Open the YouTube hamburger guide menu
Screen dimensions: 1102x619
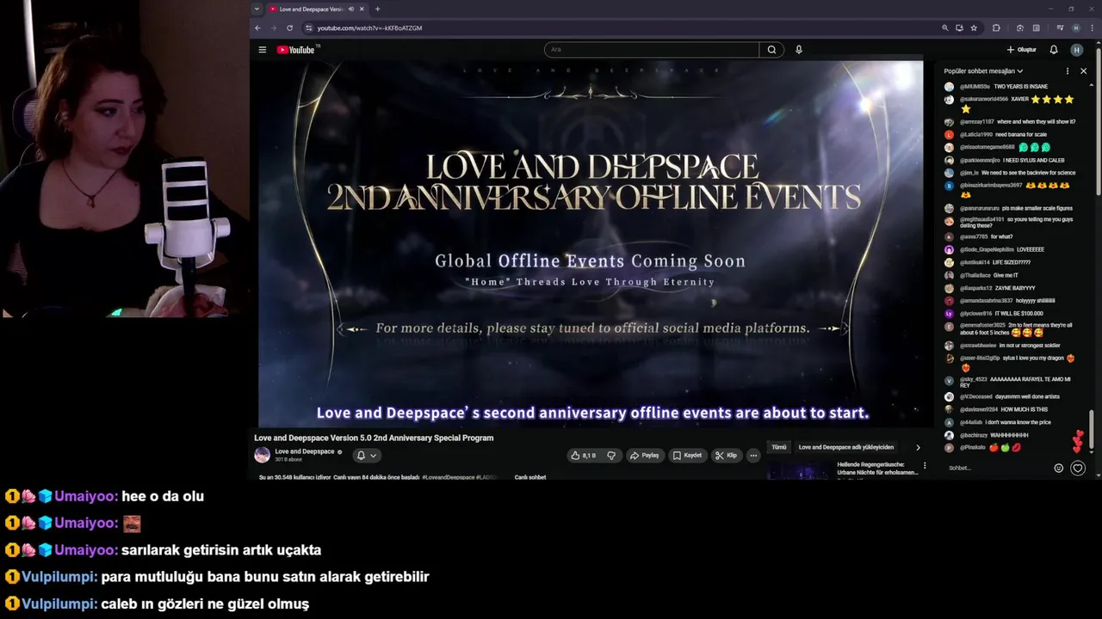(262, 50)
